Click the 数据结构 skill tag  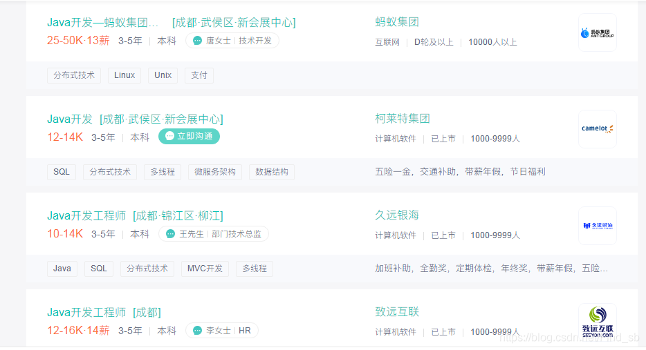click(272, 172)
